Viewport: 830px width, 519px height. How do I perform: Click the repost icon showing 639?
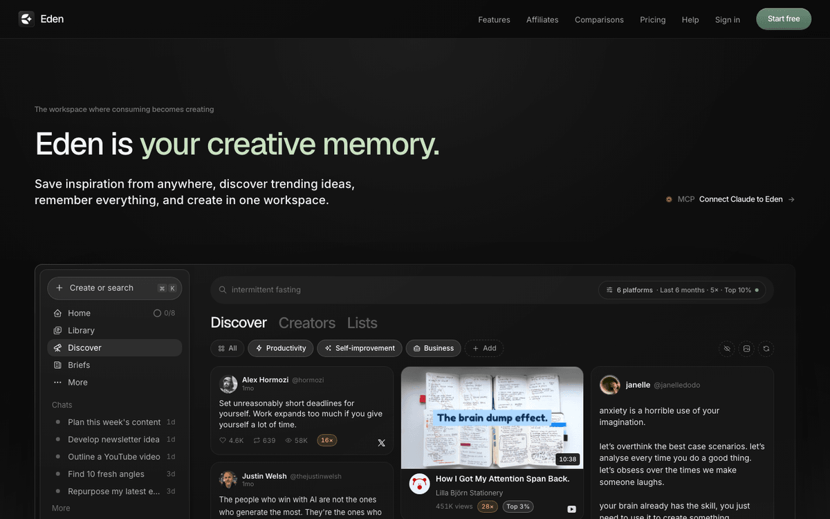tap(257, 440)
